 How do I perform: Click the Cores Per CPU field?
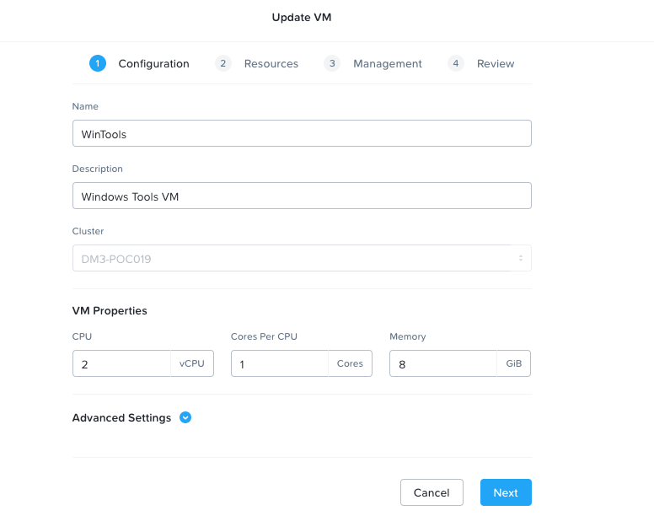coord(280,364)
